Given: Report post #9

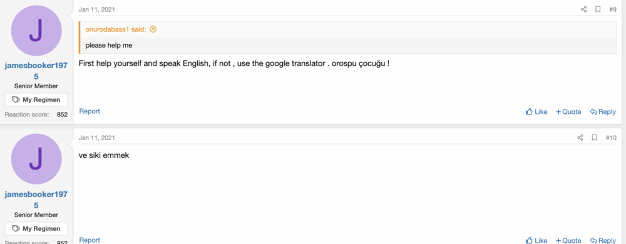Looking at the screenshot, I should coord(90,111).
